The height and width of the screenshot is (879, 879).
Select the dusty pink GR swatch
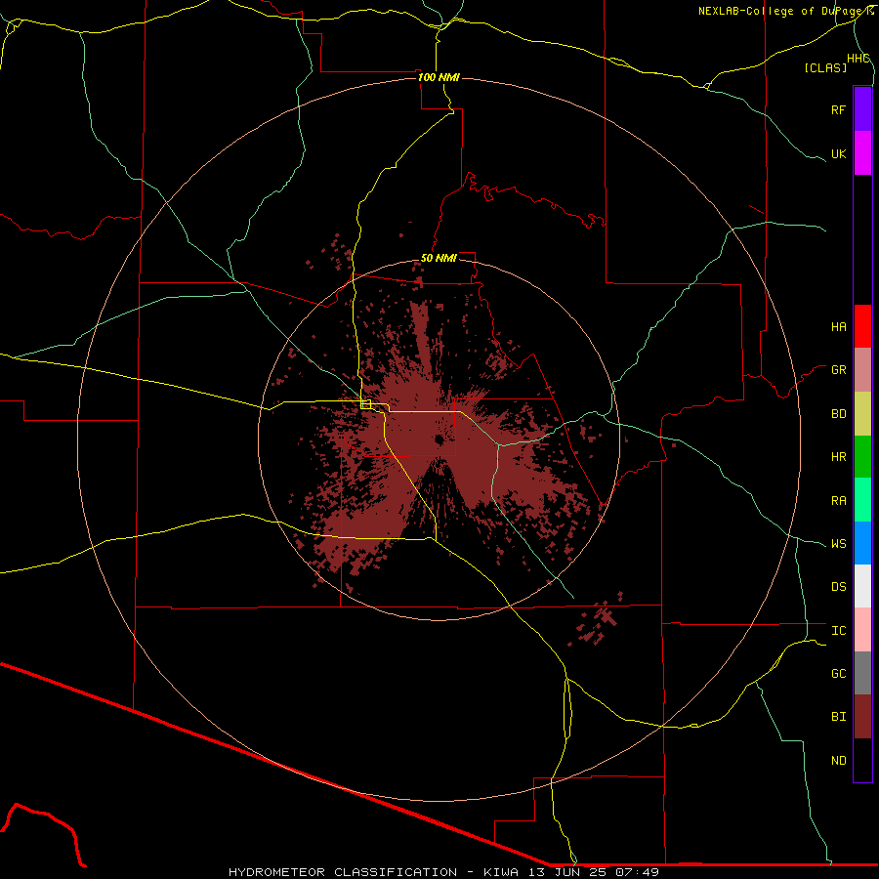coord(862,370)
